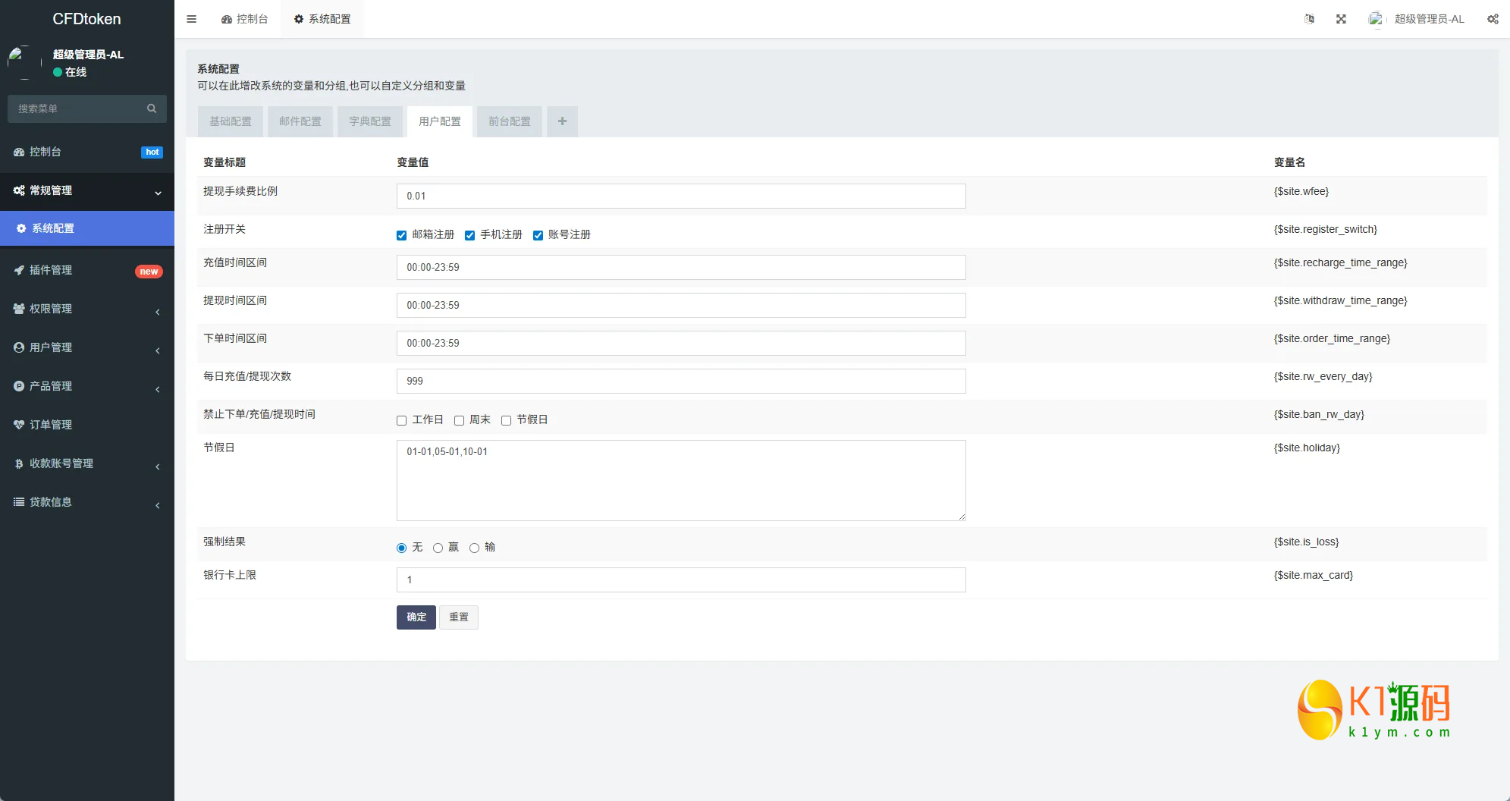Click the rocket icon beside 插件管理

click(x=19, y=270)
